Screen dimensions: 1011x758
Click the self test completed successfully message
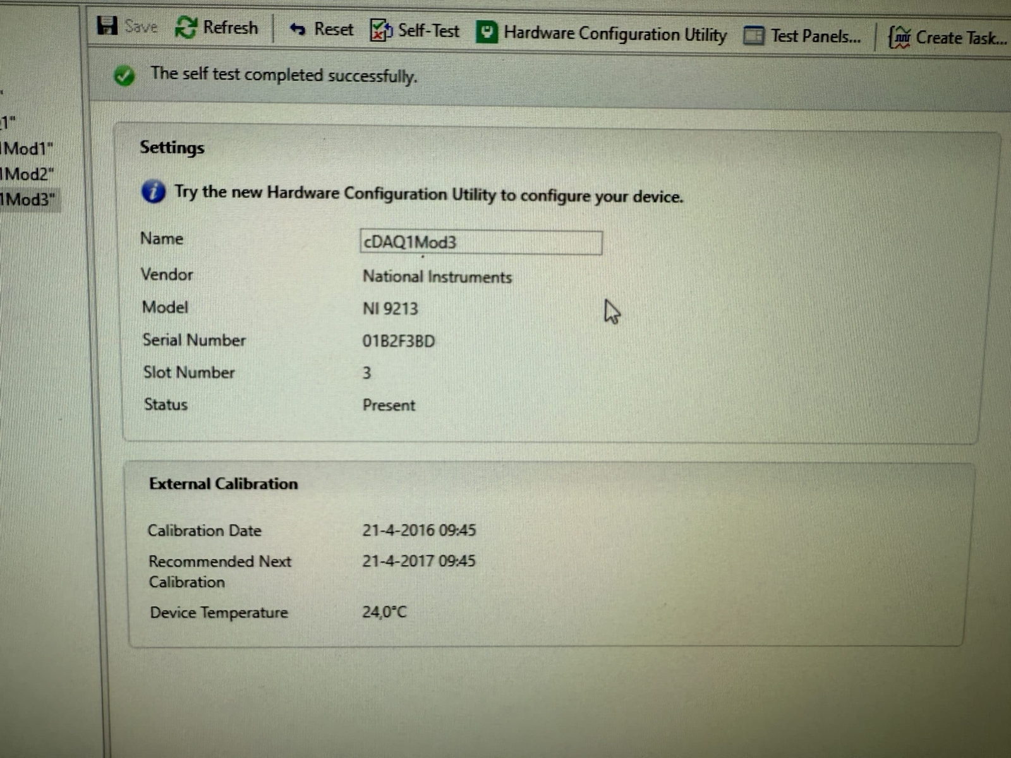[x=284, y=75]
